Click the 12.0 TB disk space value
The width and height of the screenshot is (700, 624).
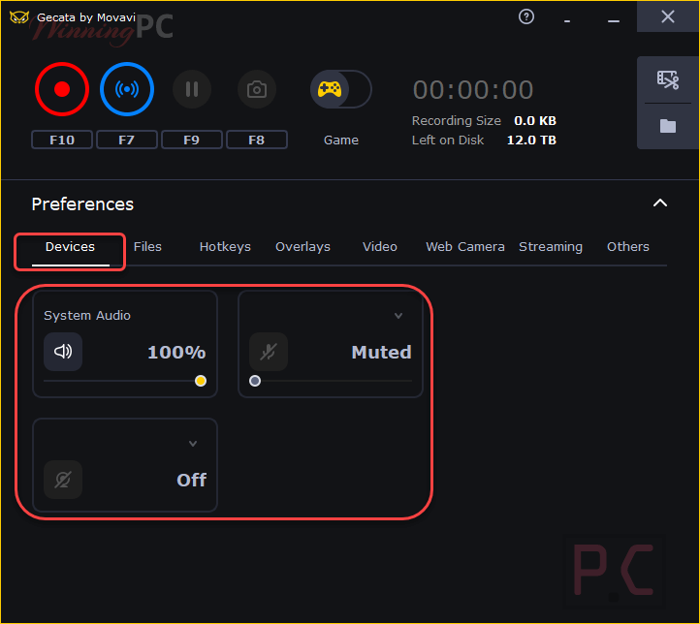pyautogui.click(x=531, y=140)
